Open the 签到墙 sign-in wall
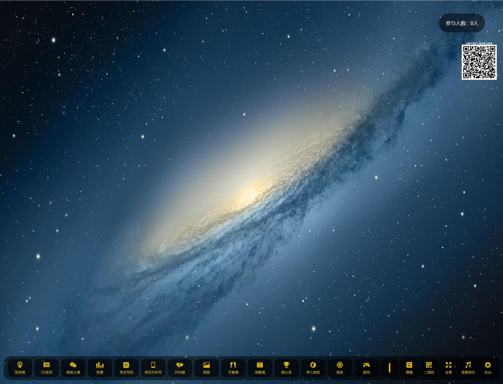503x384 pixels. [20, 368]
